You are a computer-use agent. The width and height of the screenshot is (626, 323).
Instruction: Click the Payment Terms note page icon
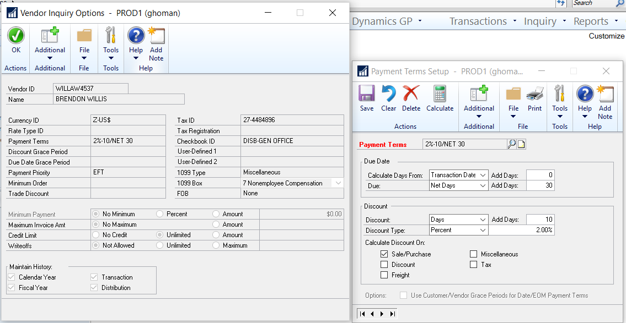pyautogui.click(x=521, y=144)
